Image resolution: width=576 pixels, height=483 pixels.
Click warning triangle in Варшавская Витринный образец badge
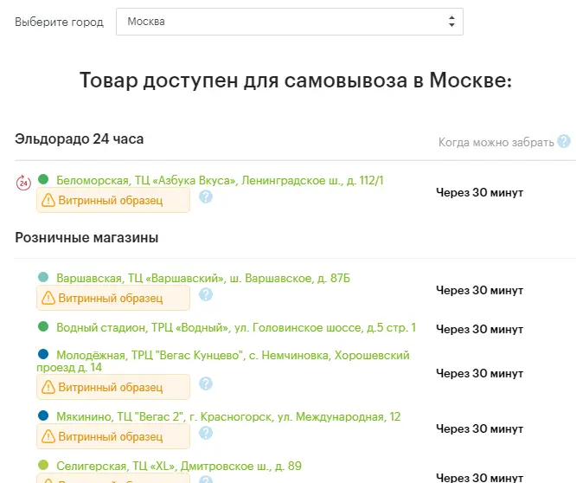(48, 298)
